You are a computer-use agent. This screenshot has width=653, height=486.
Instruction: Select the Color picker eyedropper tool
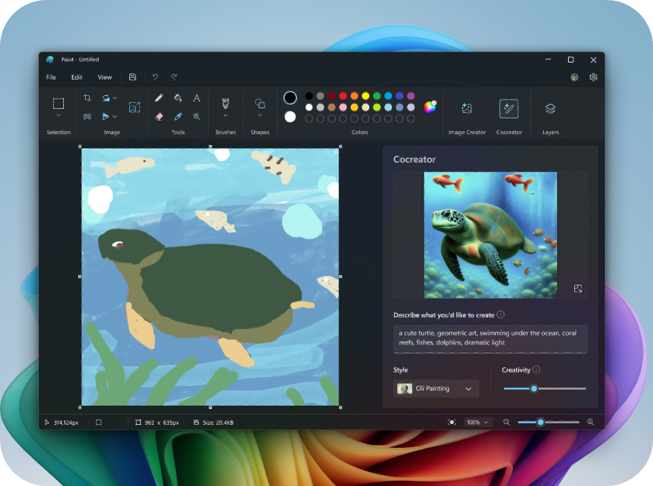pyautogui.click(x=178, y=116)
